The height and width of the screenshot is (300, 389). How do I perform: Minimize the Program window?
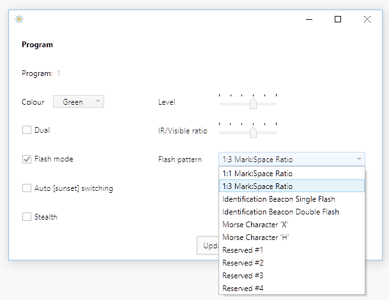tap(309, 19)
